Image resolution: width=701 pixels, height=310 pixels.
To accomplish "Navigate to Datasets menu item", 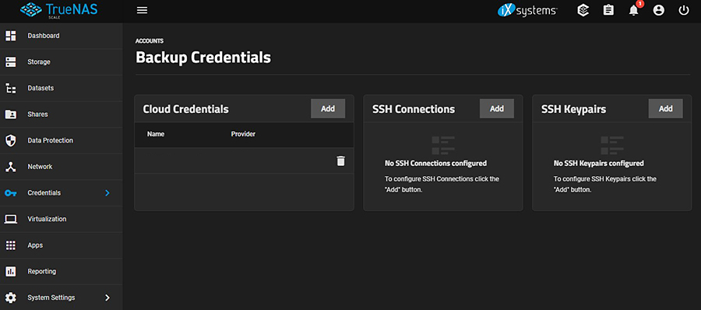I will tap(41, 88).
